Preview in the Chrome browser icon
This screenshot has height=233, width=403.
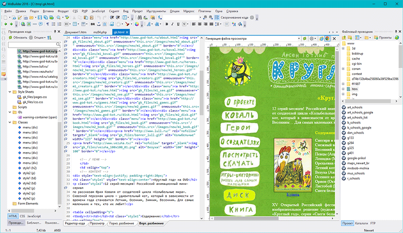[327, 38]
